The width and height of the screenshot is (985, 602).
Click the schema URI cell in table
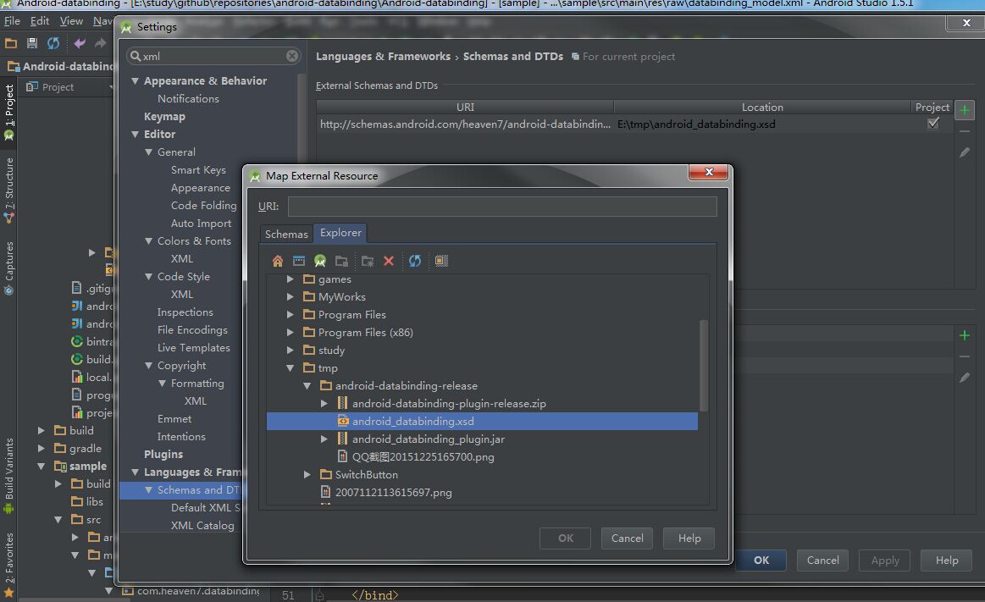click(465, 124)
